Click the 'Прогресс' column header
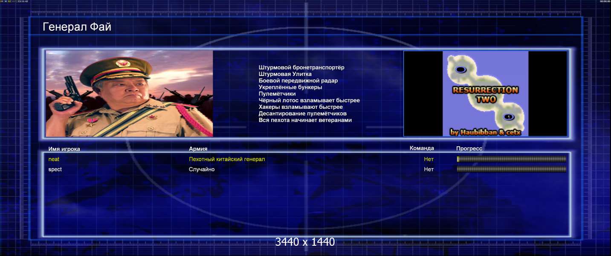This screenshot has width=611, height=256. [x=469, y=148]
